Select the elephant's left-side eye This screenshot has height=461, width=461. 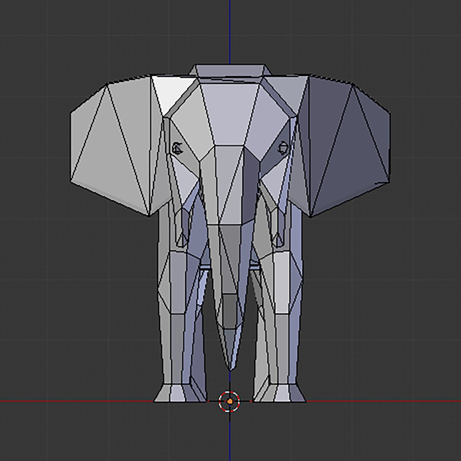click(x=177, y=148)
